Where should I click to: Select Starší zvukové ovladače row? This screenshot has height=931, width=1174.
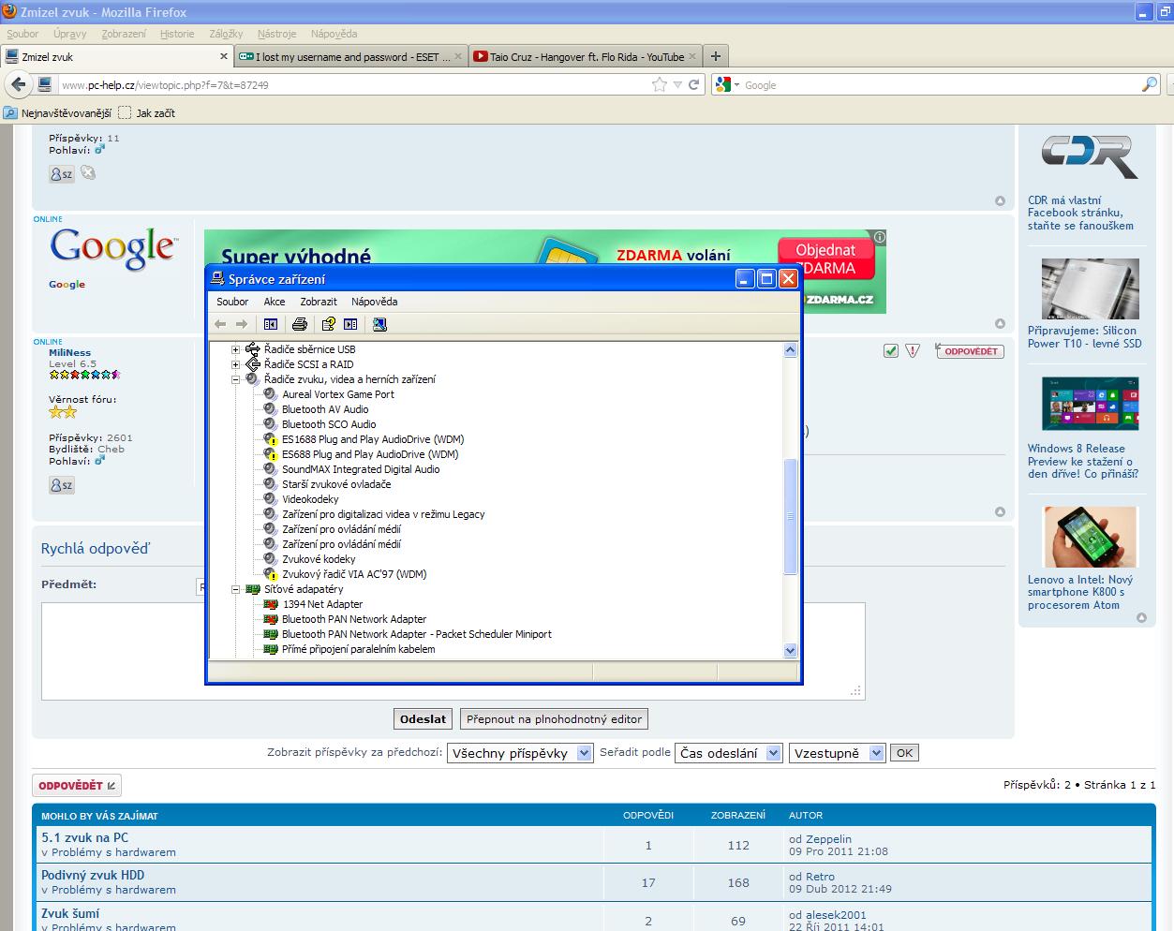pos(336,484)
